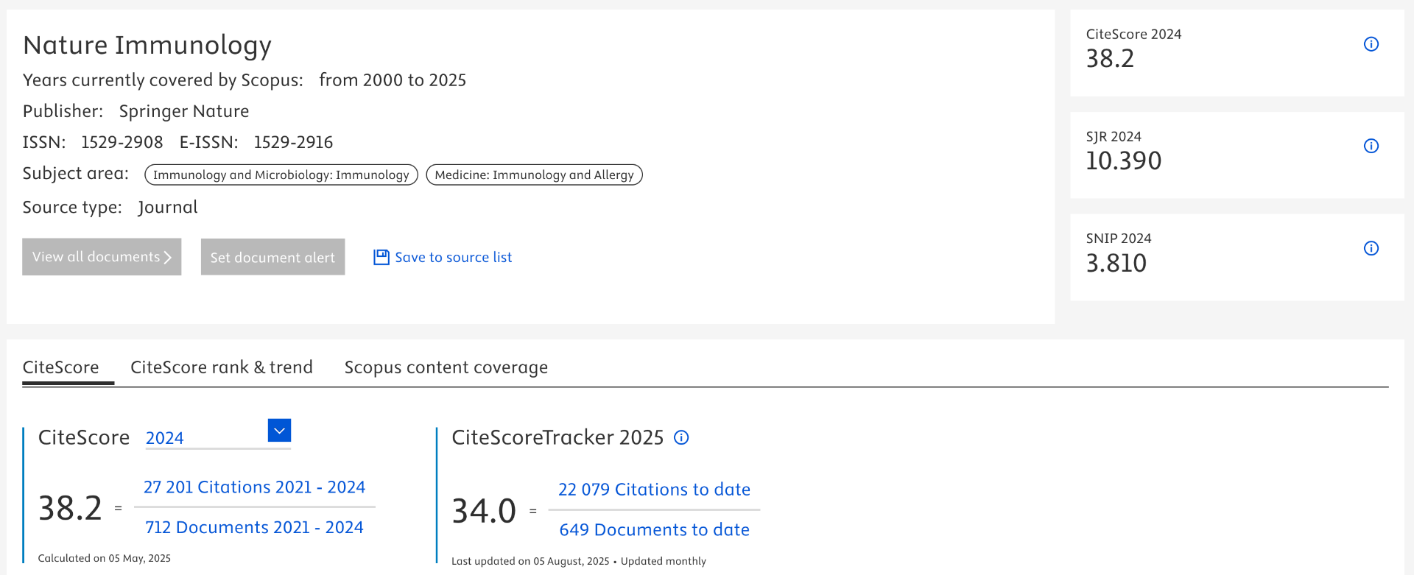The width and height of the screenshot is (1414, 575).
Task: Open 27 201 Citations 2021 - 2024
Action: pos(254,487)
